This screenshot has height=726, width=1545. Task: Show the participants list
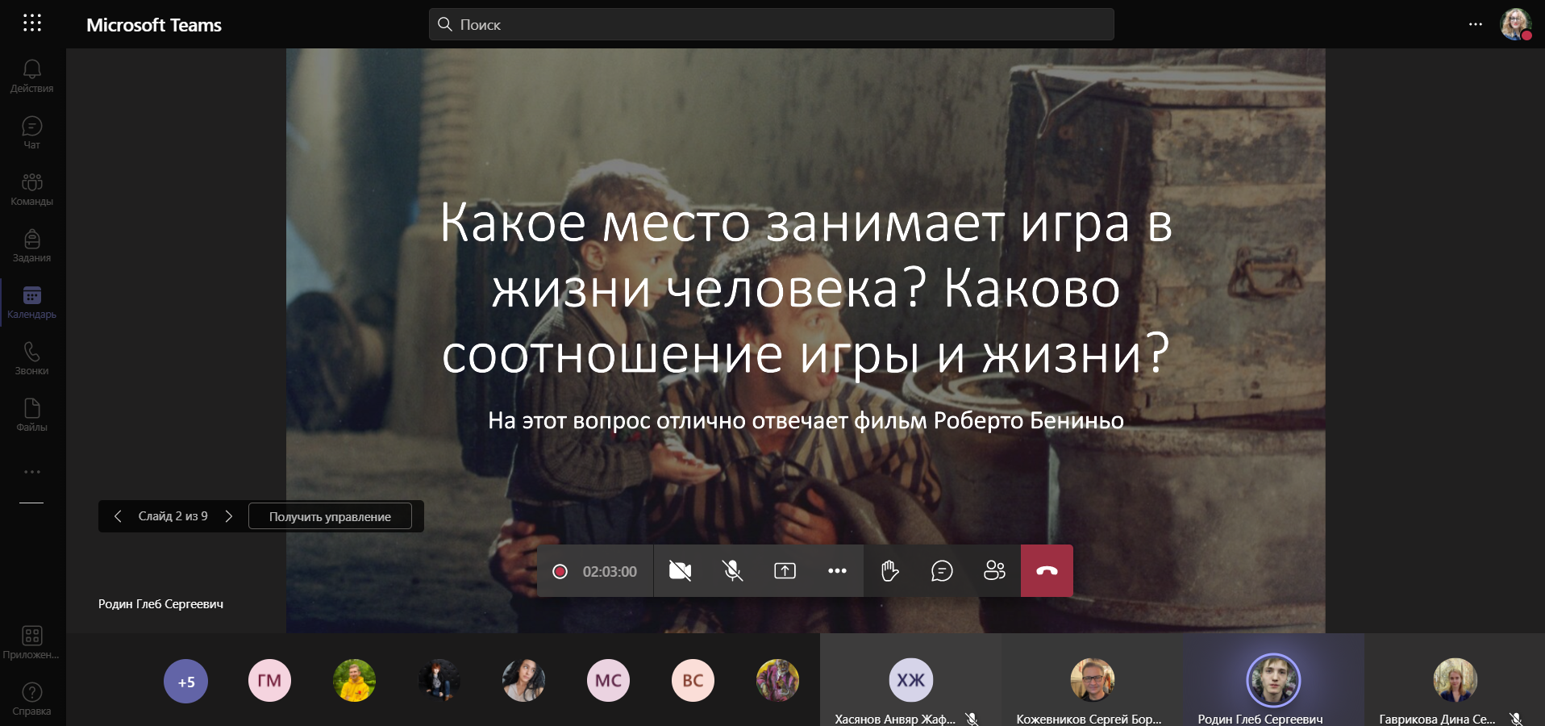[994, 571]
